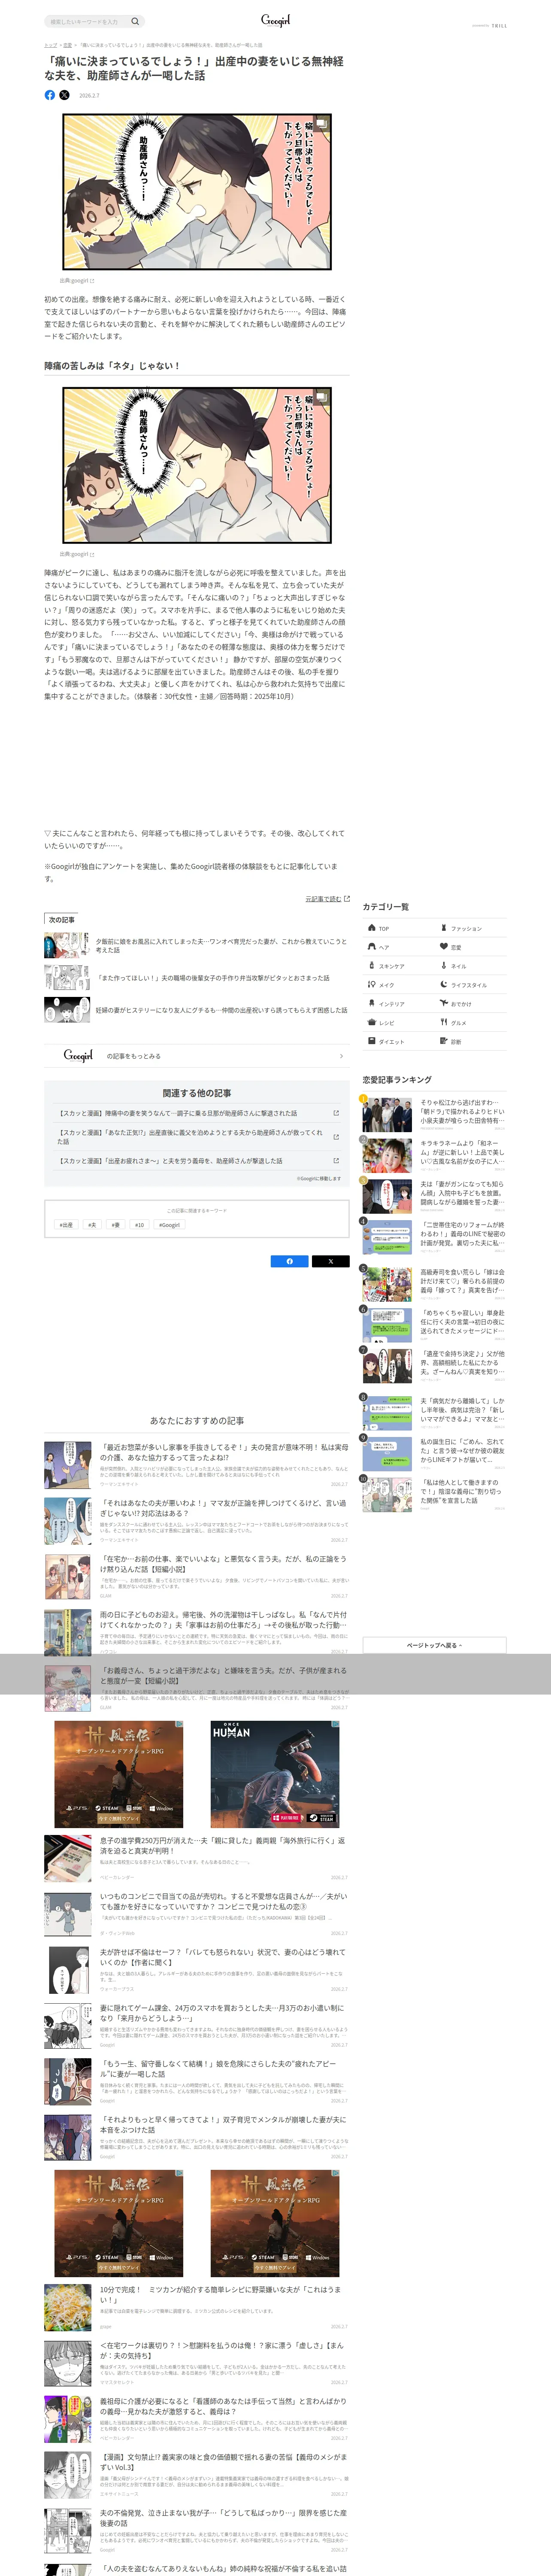
Task: Open the スキンケア category bottle icon
Action: (x=371, y=966)
